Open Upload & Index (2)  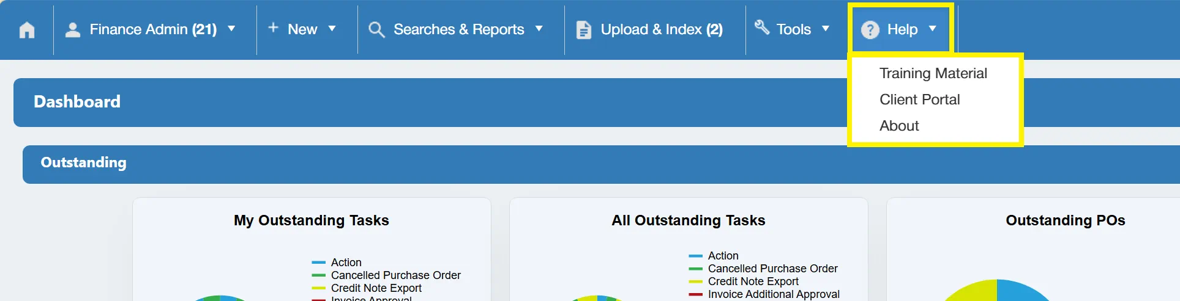pyautogui.click(x=662, y=29)
